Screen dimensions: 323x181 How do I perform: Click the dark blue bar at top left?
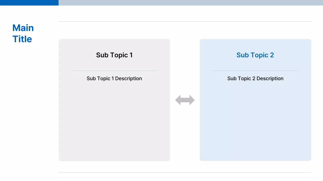click(29, 3)
